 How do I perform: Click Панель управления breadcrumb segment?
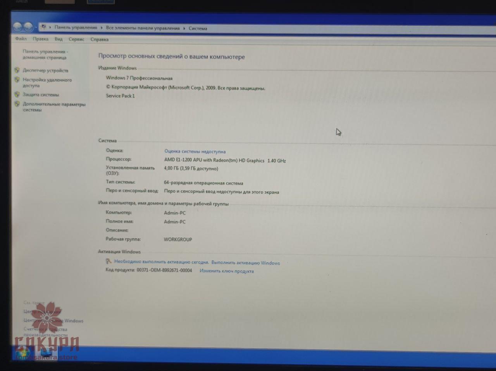tap(76, 27)
